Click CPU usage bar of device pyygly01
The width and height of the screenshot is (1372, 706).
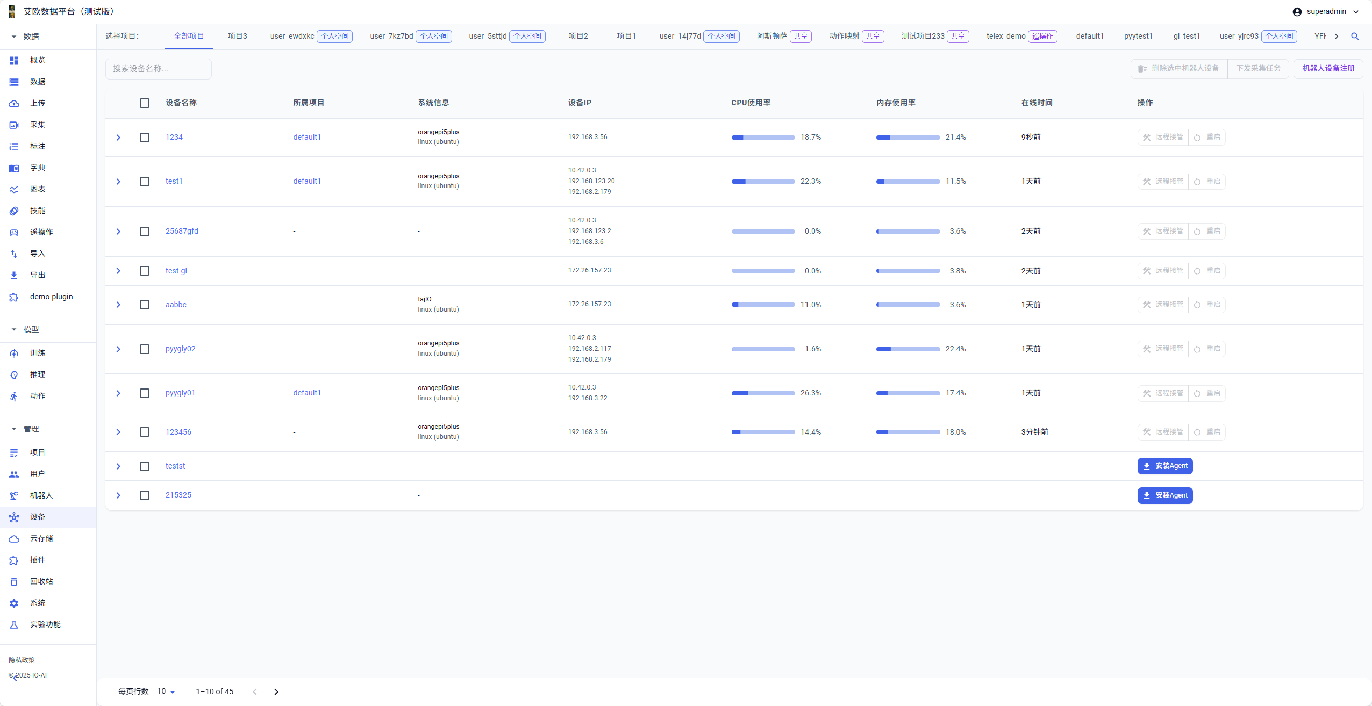pos(763,393)
